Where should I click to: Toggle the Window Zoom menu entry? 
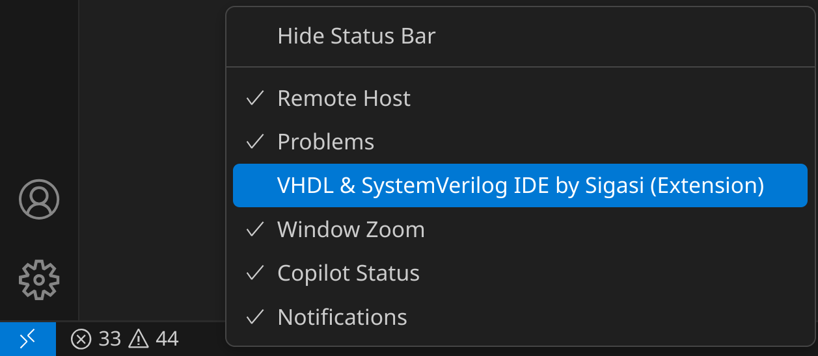351,229
